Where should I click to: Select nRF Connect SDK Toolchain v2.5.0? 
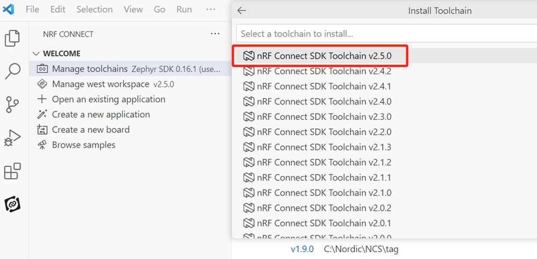324,56
